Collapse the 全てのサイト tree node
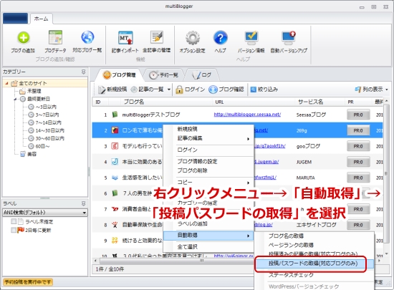394x290 pixels. (6, 83)
